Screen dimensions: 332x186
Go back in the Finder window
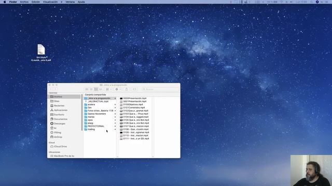pyautogui.click(x=51, y=89)
